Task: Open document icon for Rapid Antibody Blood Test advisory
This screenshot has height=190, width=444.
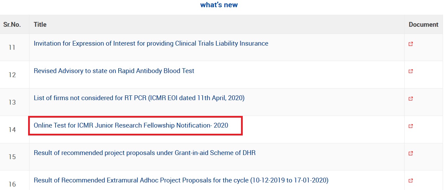Action: coord(411,71)
